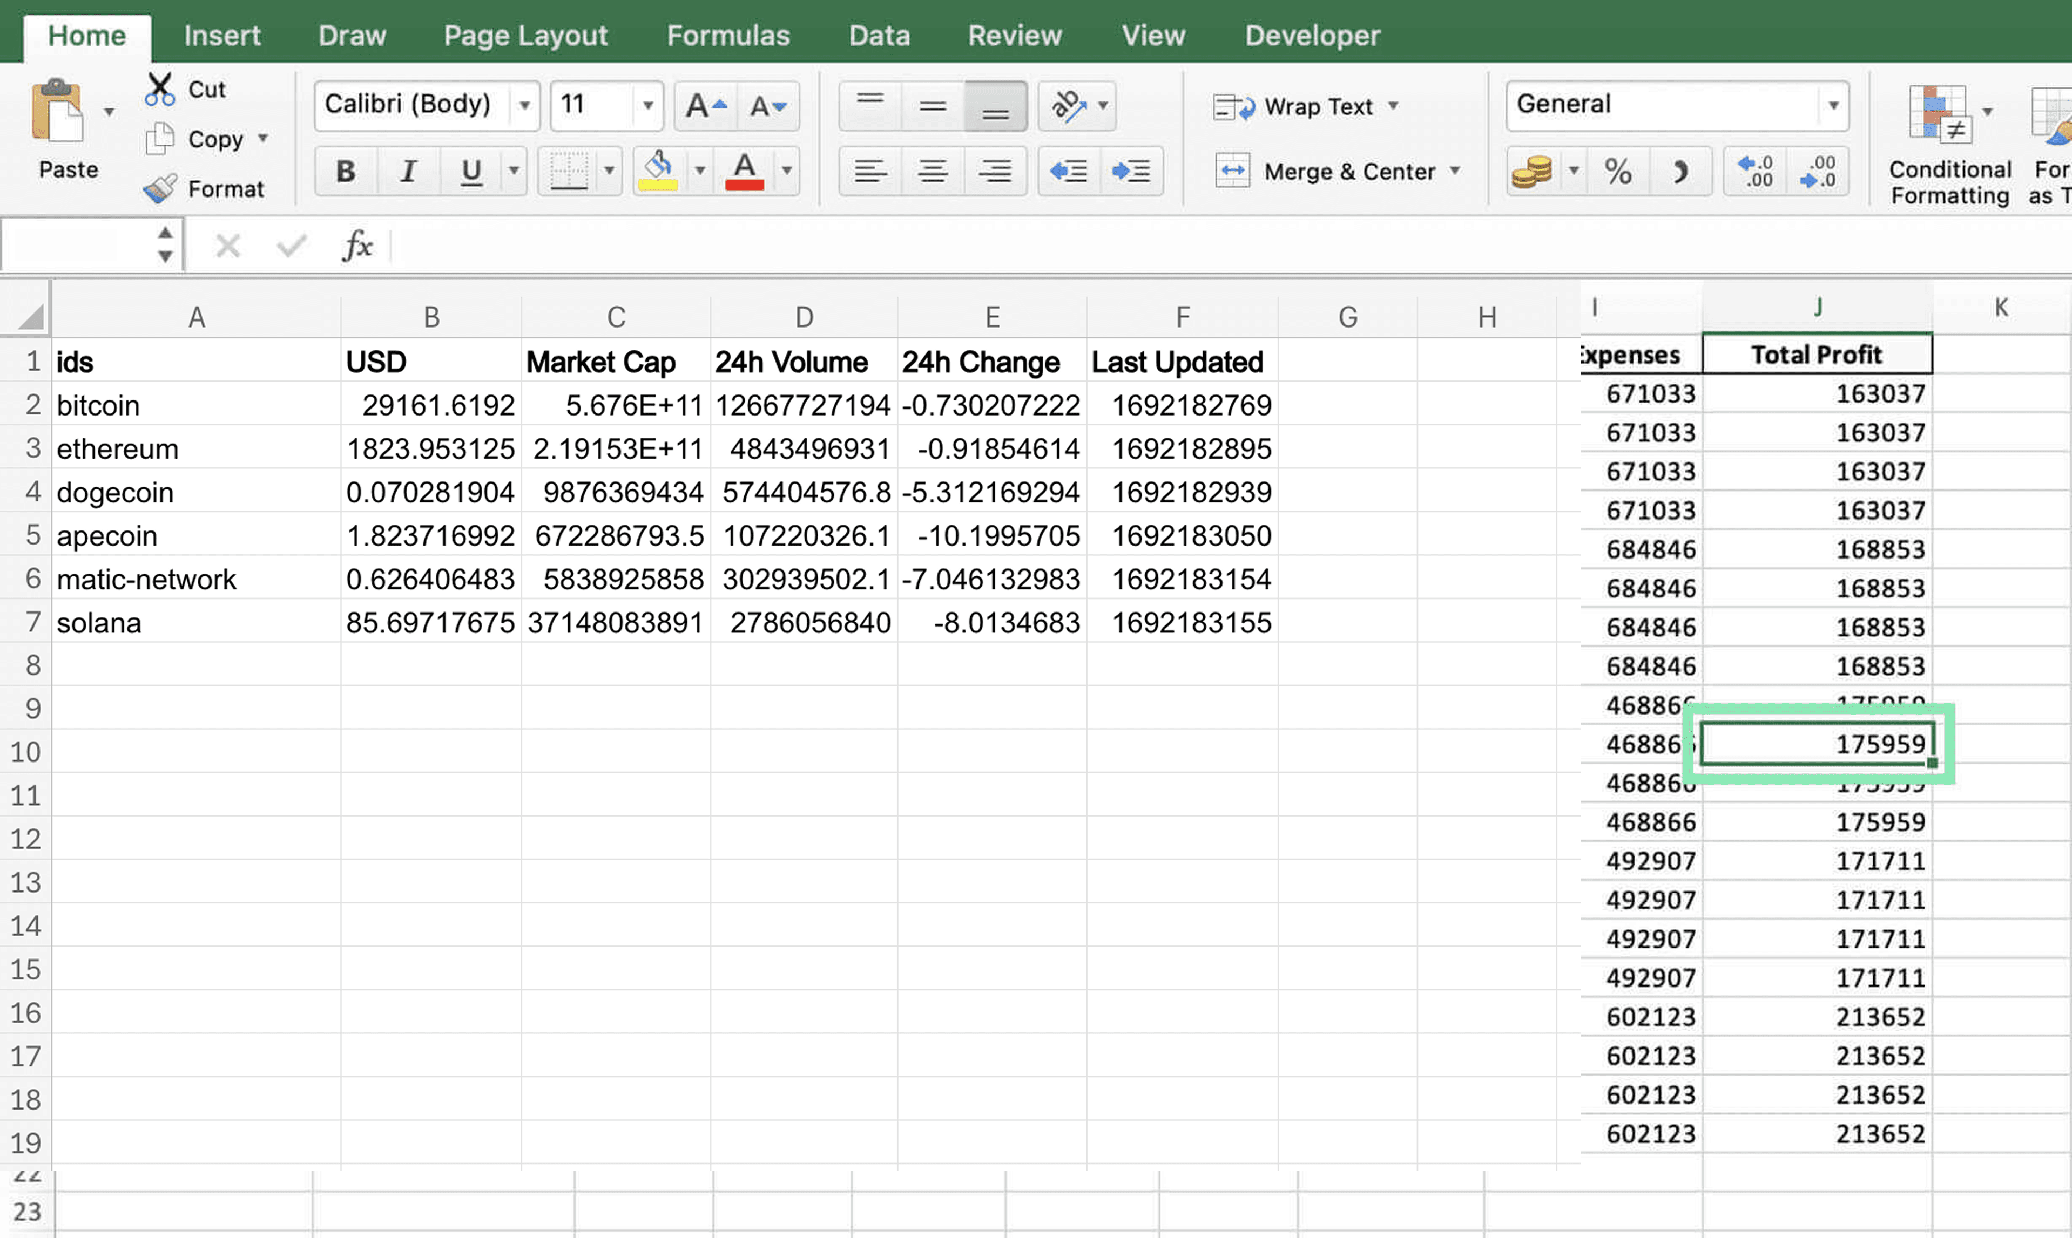Switch to the Formulas ribbon tab
2072x1238 pixels.
[728, 36]
